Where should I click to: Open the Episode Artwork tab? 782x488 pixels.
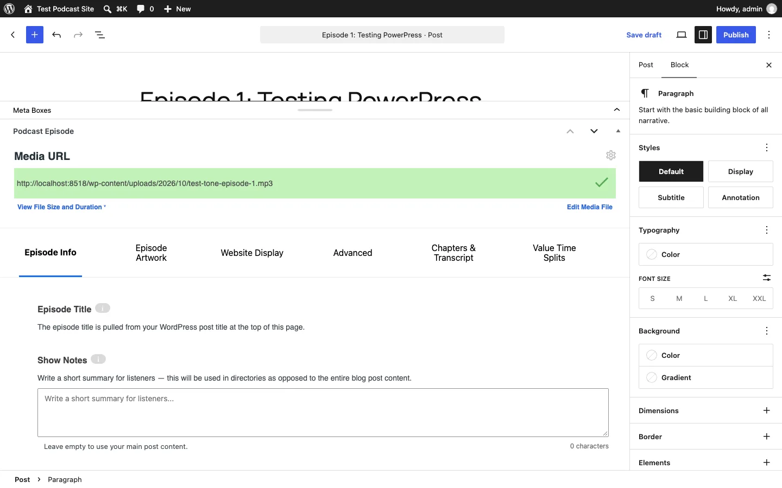pyautogui.click(x=151, y=253)
